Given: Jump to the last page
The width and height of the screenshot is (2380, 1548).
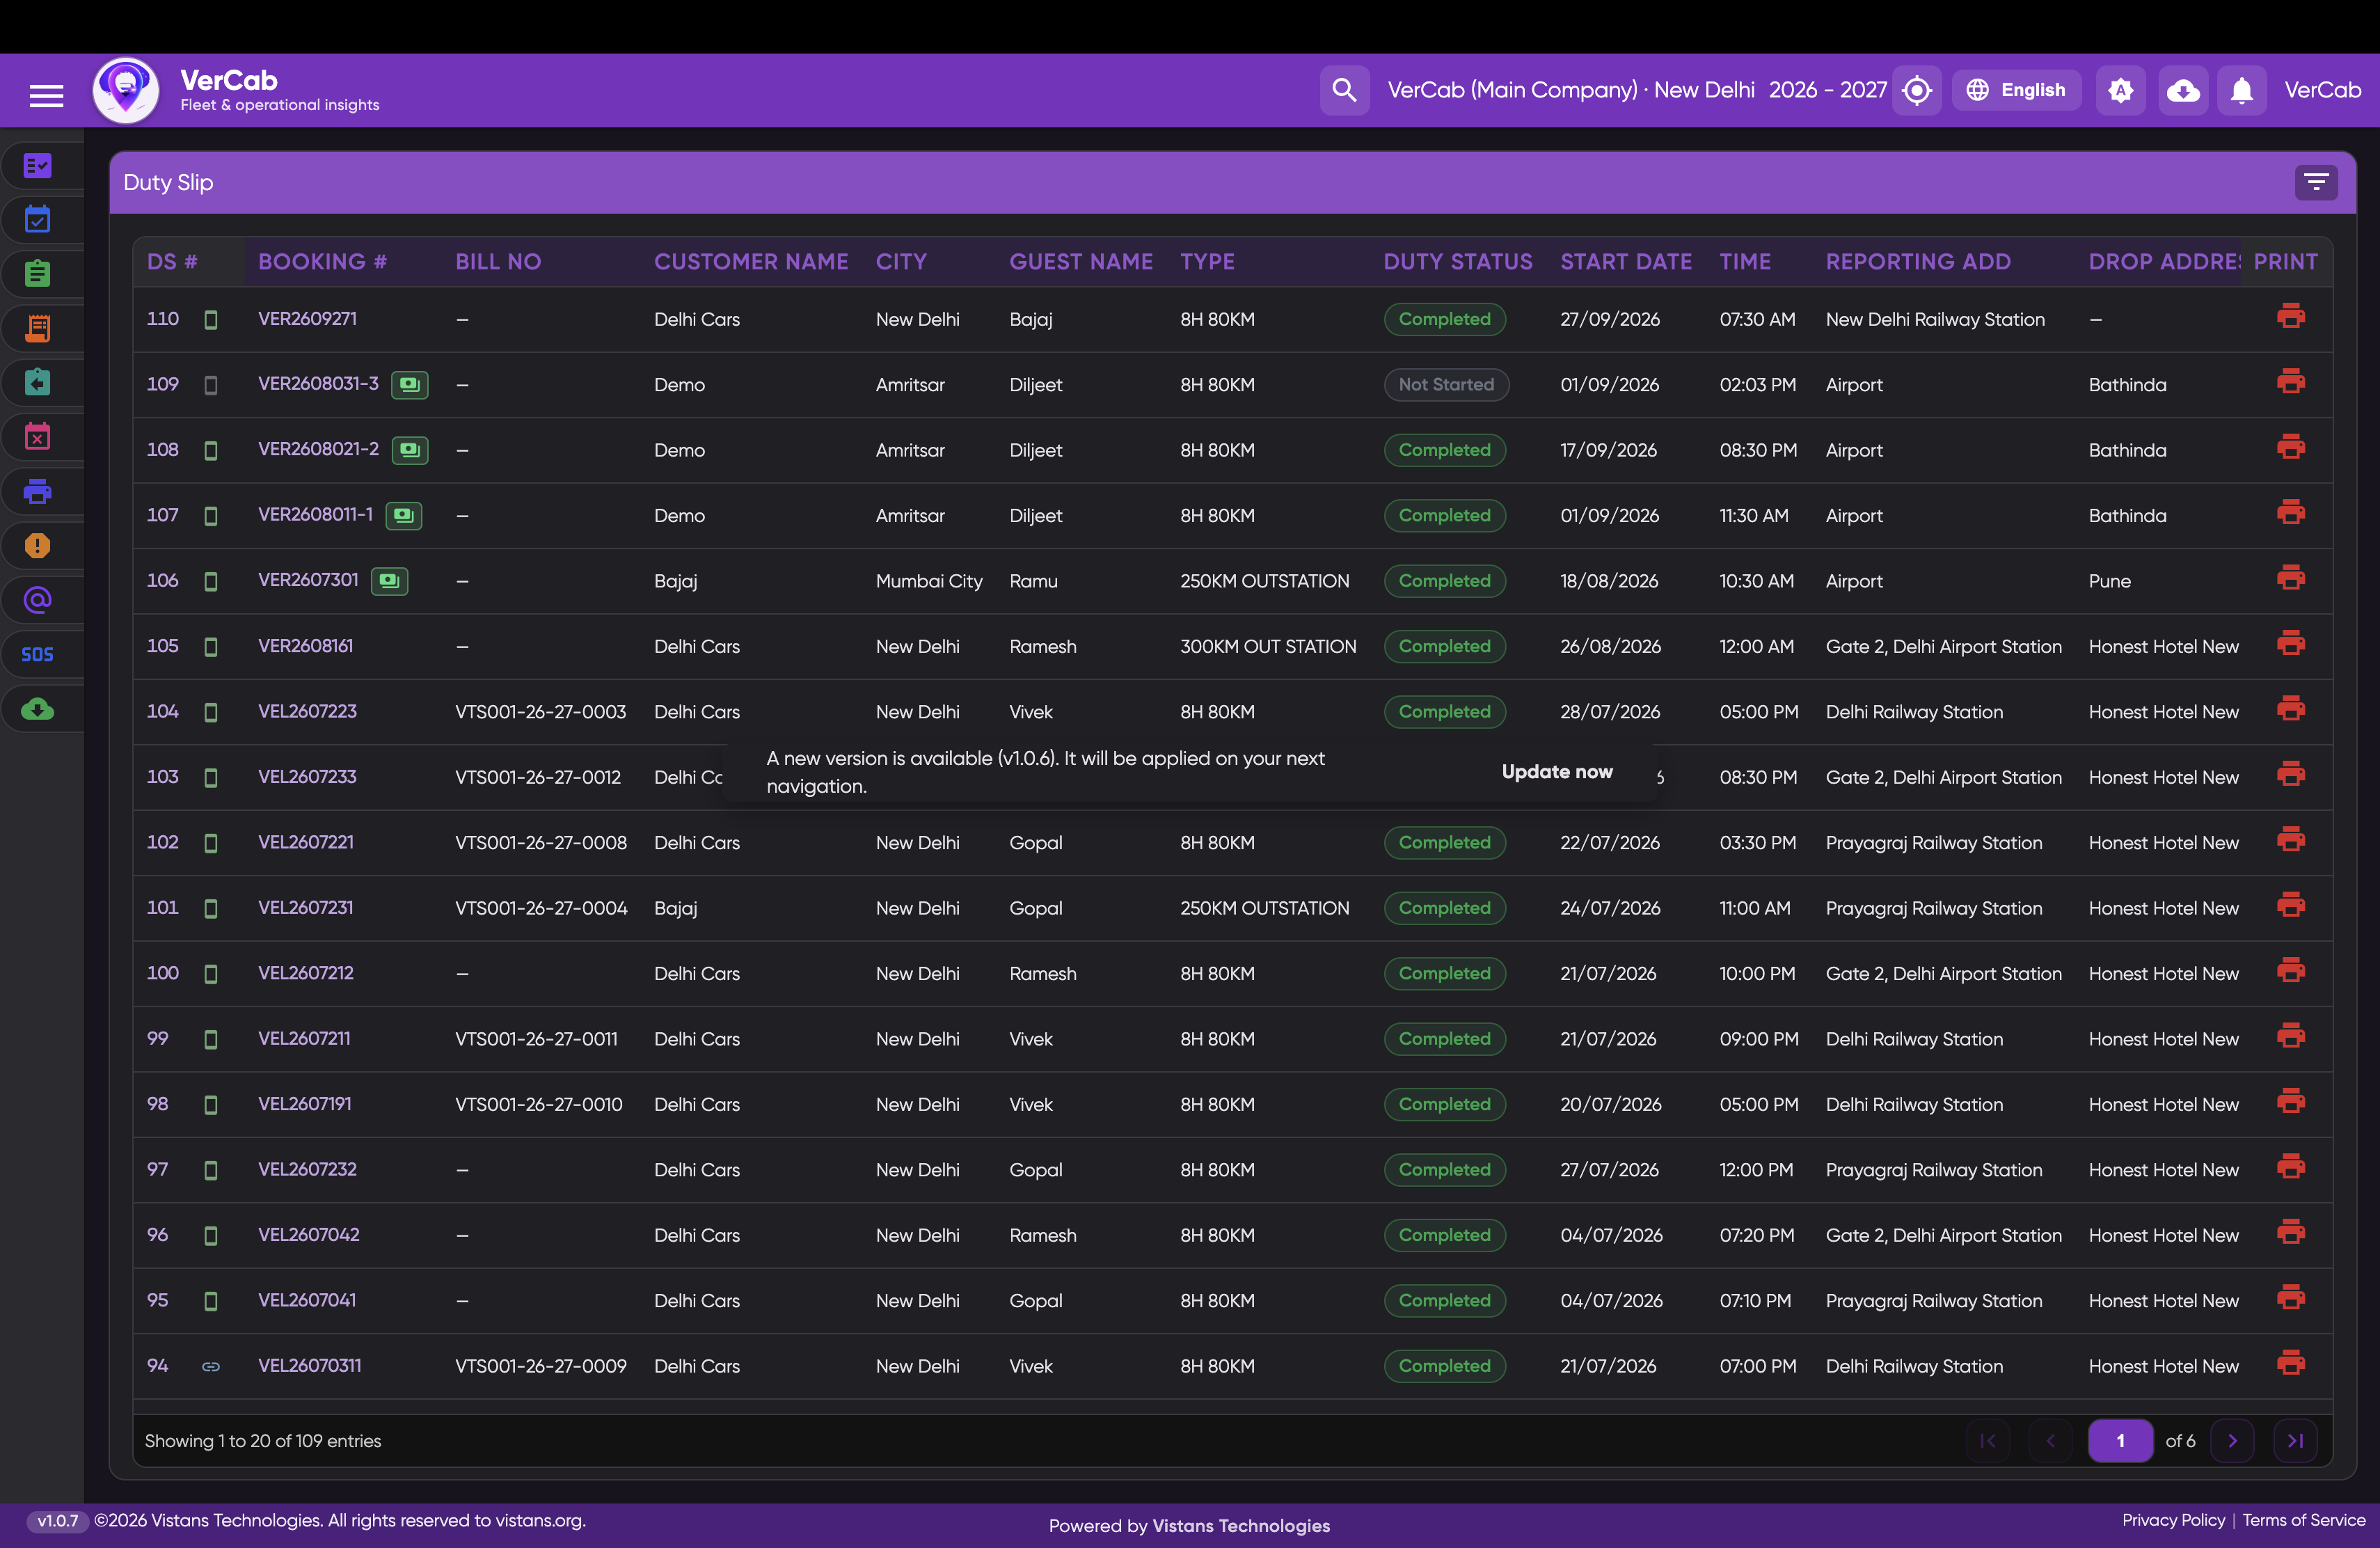Looking at the screenshot, I should click(2295, 1441).
